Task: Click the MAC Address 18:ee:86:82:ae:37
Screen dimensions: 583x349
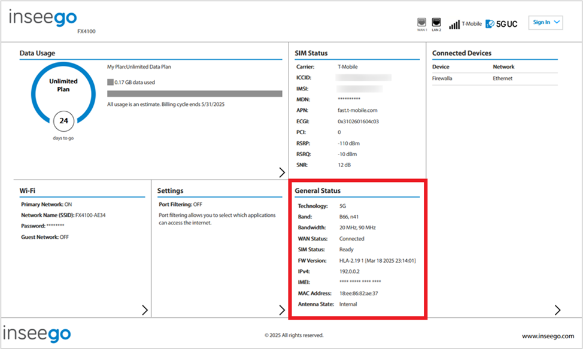Action: [x=359, y=293]
